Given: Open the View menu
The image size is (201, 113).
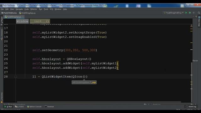Looking at the screenshot, I should tap(12, 9).
